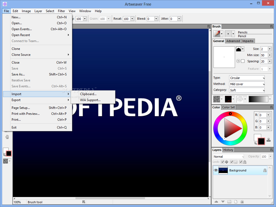Open the Size value dropdown
276x207 pixels.
click(x=270, y=49)
